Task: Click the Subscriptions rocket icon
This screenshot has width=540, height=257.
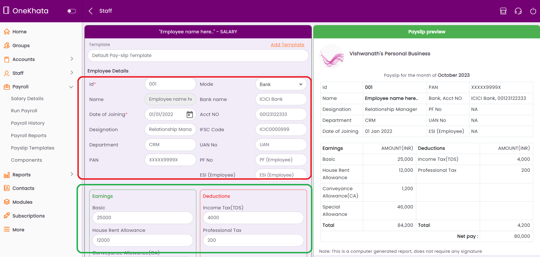Action: (7, 216)
